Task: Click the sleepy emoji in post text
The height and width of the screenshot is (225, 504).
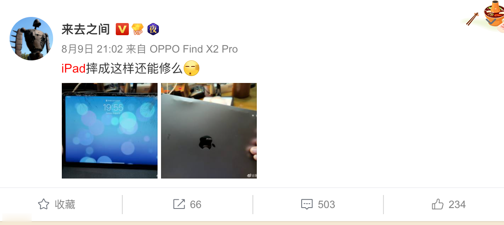Action: (191, 68)
